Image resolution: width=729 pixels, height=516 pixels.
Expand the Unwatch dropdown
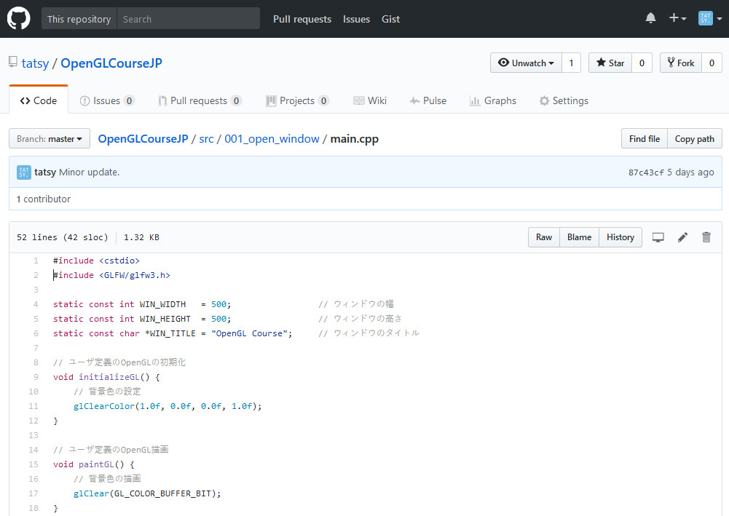tap(525, 63)
